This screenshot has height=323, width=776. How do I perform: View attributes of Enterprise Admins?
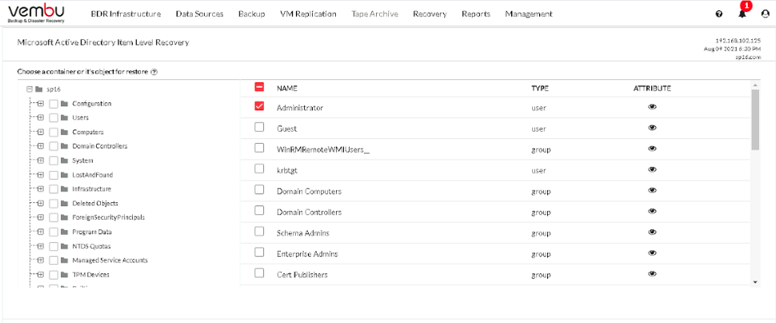click(652, 253)
